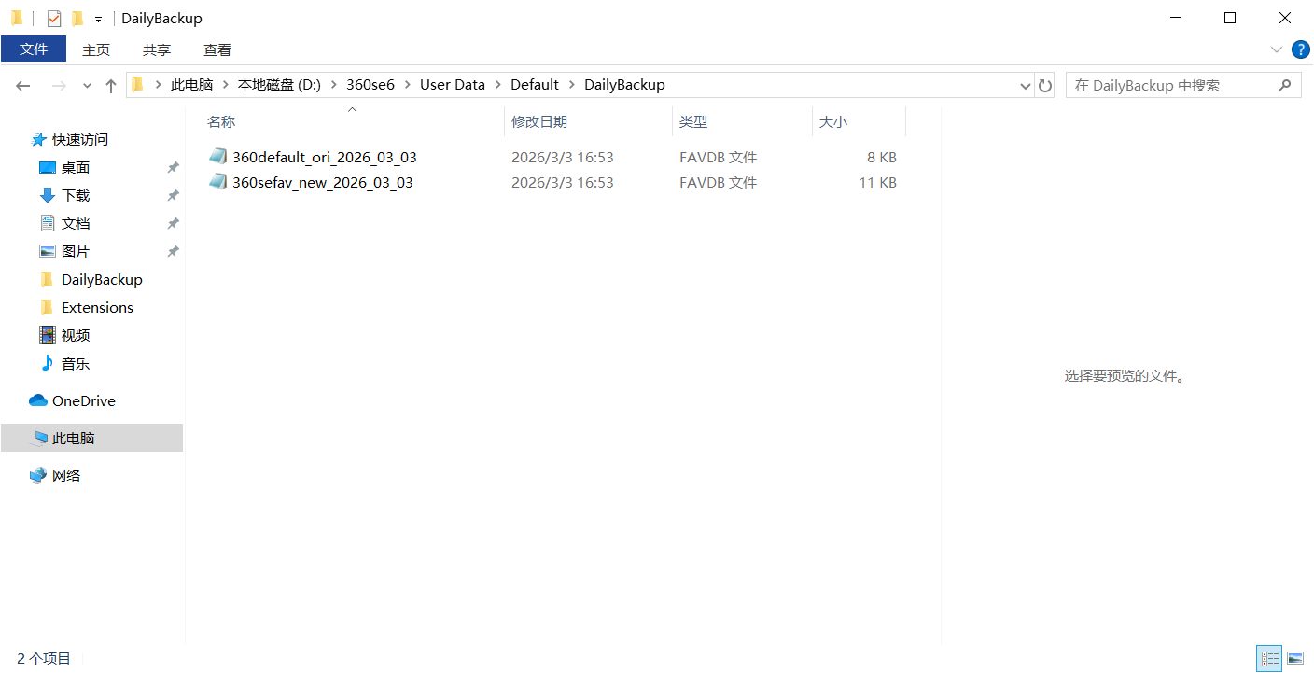Open the Help question mark icon
Viewport: 1314px width, 673px height.
point(1300,49)
